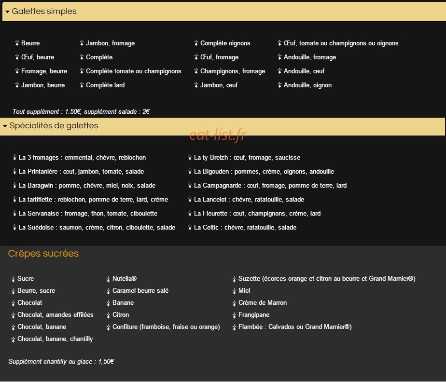The image size is (446, 382).
Task: Select the La Printanière specialty
Action: click(x=82, y=171)
